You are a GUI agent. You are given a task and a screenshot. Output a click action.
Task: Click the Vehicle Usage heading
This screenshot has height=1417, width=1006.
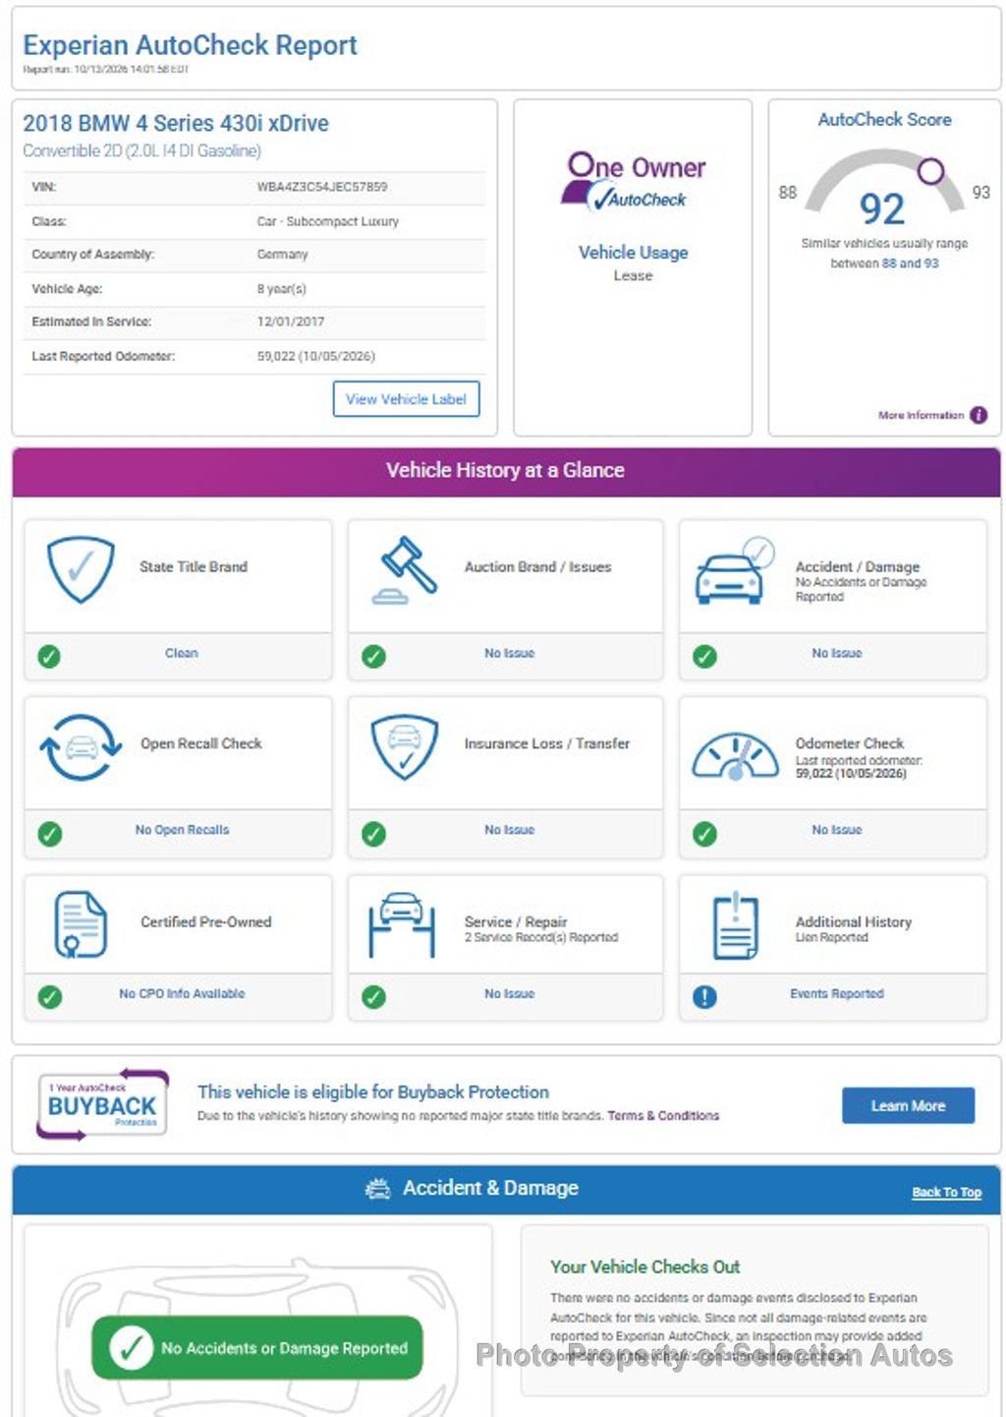point(634,253)
